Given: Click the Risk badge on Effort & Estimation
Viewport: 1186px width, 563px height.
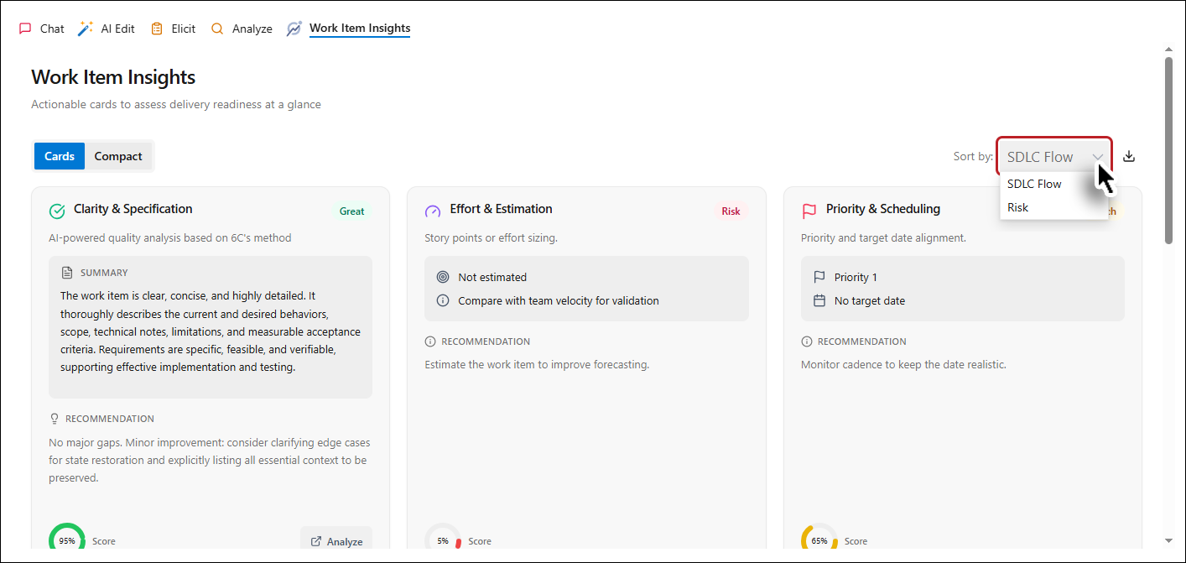Looking at the screenshot, I should click(x=731, y=211).
